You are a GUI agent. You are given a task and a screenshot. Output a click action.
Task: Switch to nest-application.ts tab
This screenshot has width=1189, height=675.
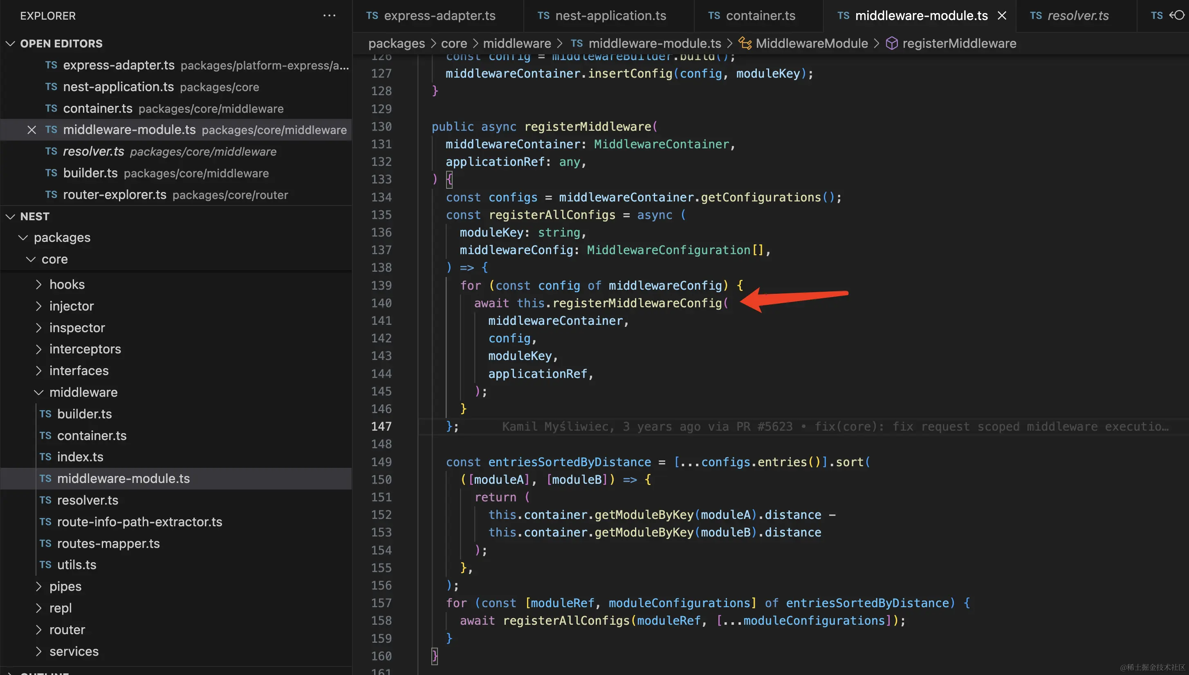click(x=609, y=16)
